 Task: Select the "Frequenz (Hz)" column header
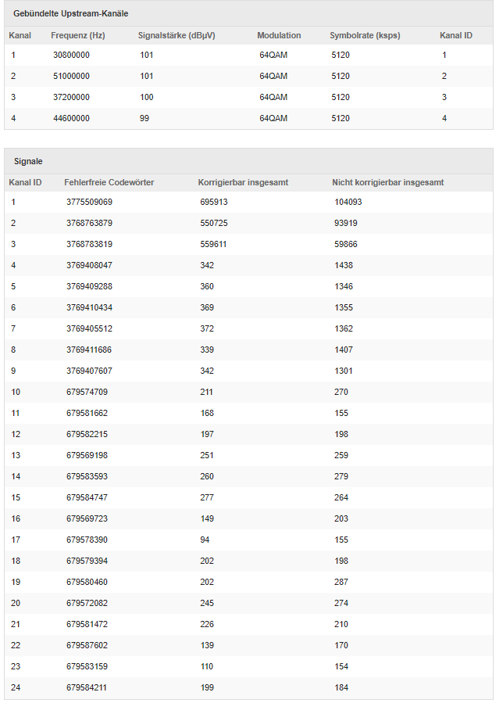[x=78, y=35]
